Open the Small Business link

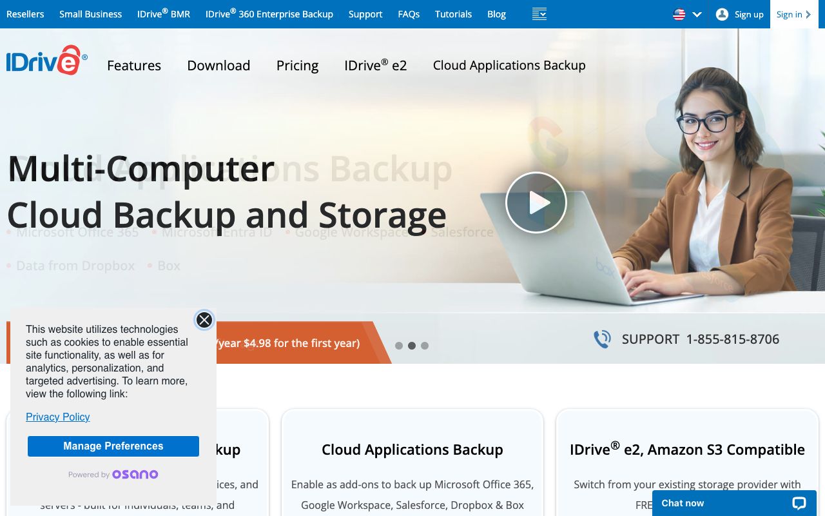coord(90,14)
